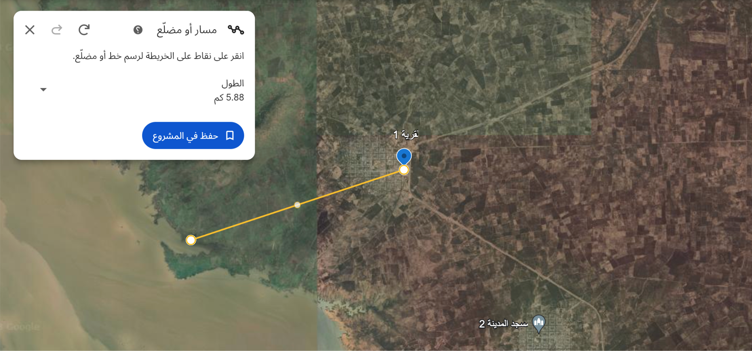752x351 pixels.
Task: Close the path or polygon panel
Action: tap(30, 30)
